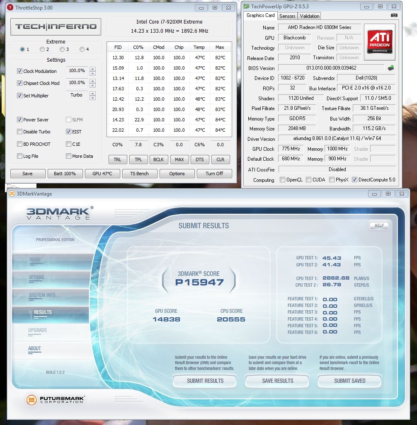
Task: Toggle the DirectCompute 5.0 checkbox
Action: click(354, 179)
